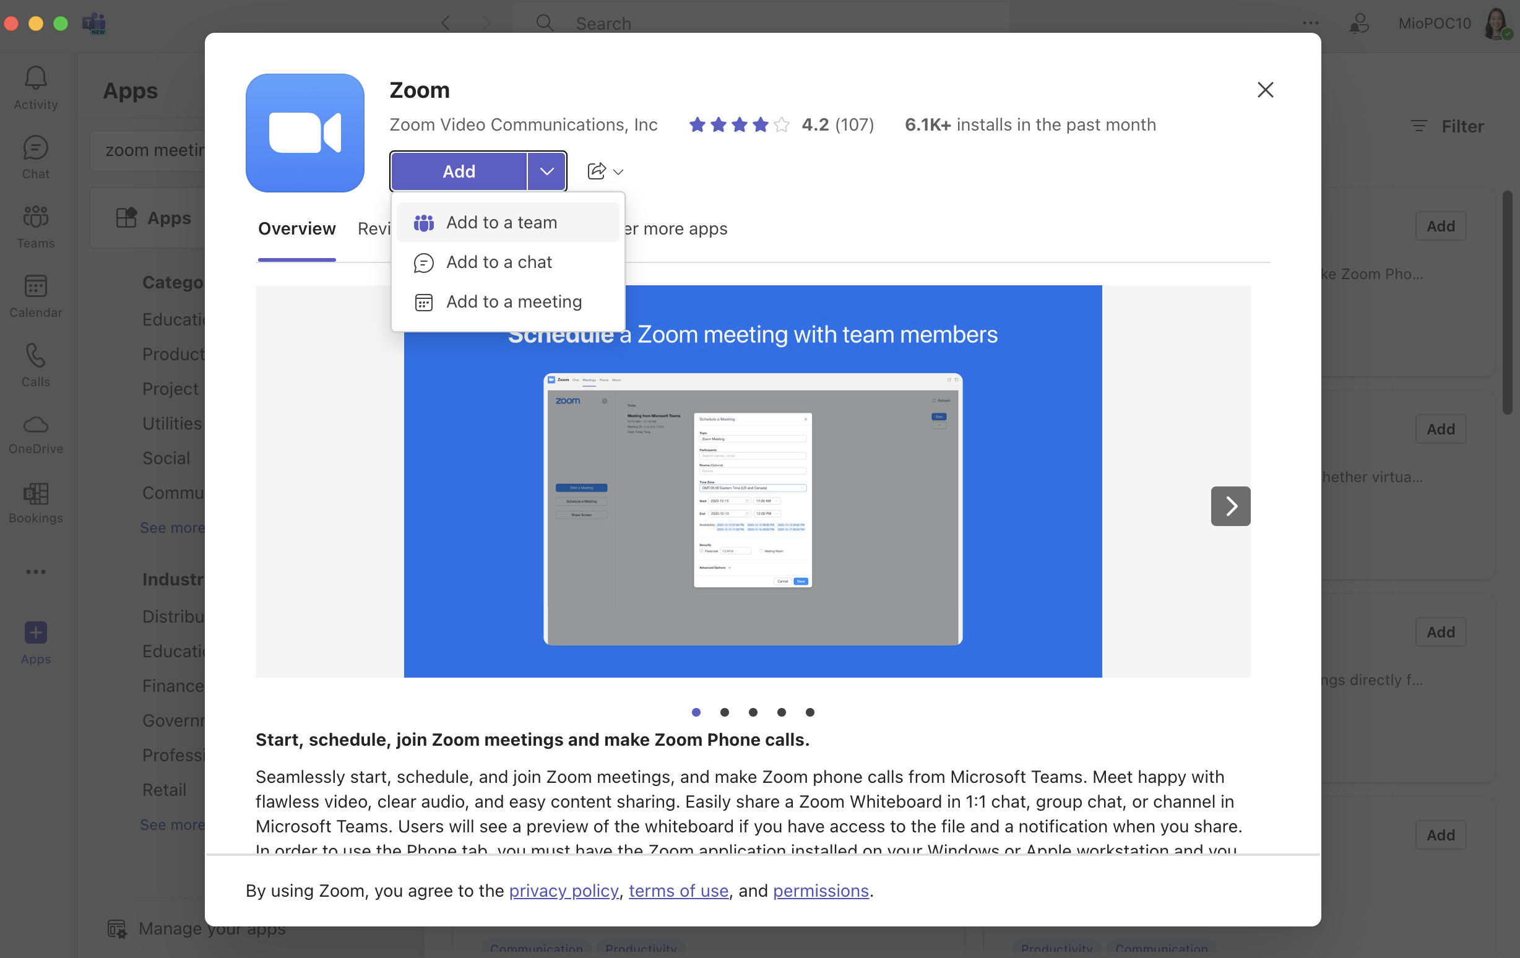
Task: Open the privacy policy link
Action: point(563,891)
